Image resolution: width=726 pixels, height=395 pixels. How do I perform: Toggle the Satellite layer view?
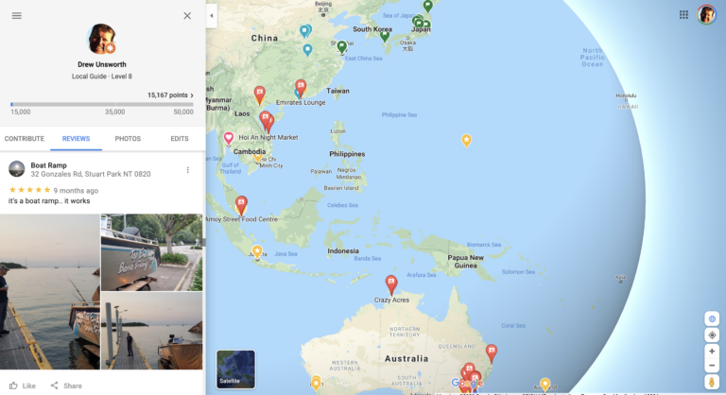click(x=235, y=369)
